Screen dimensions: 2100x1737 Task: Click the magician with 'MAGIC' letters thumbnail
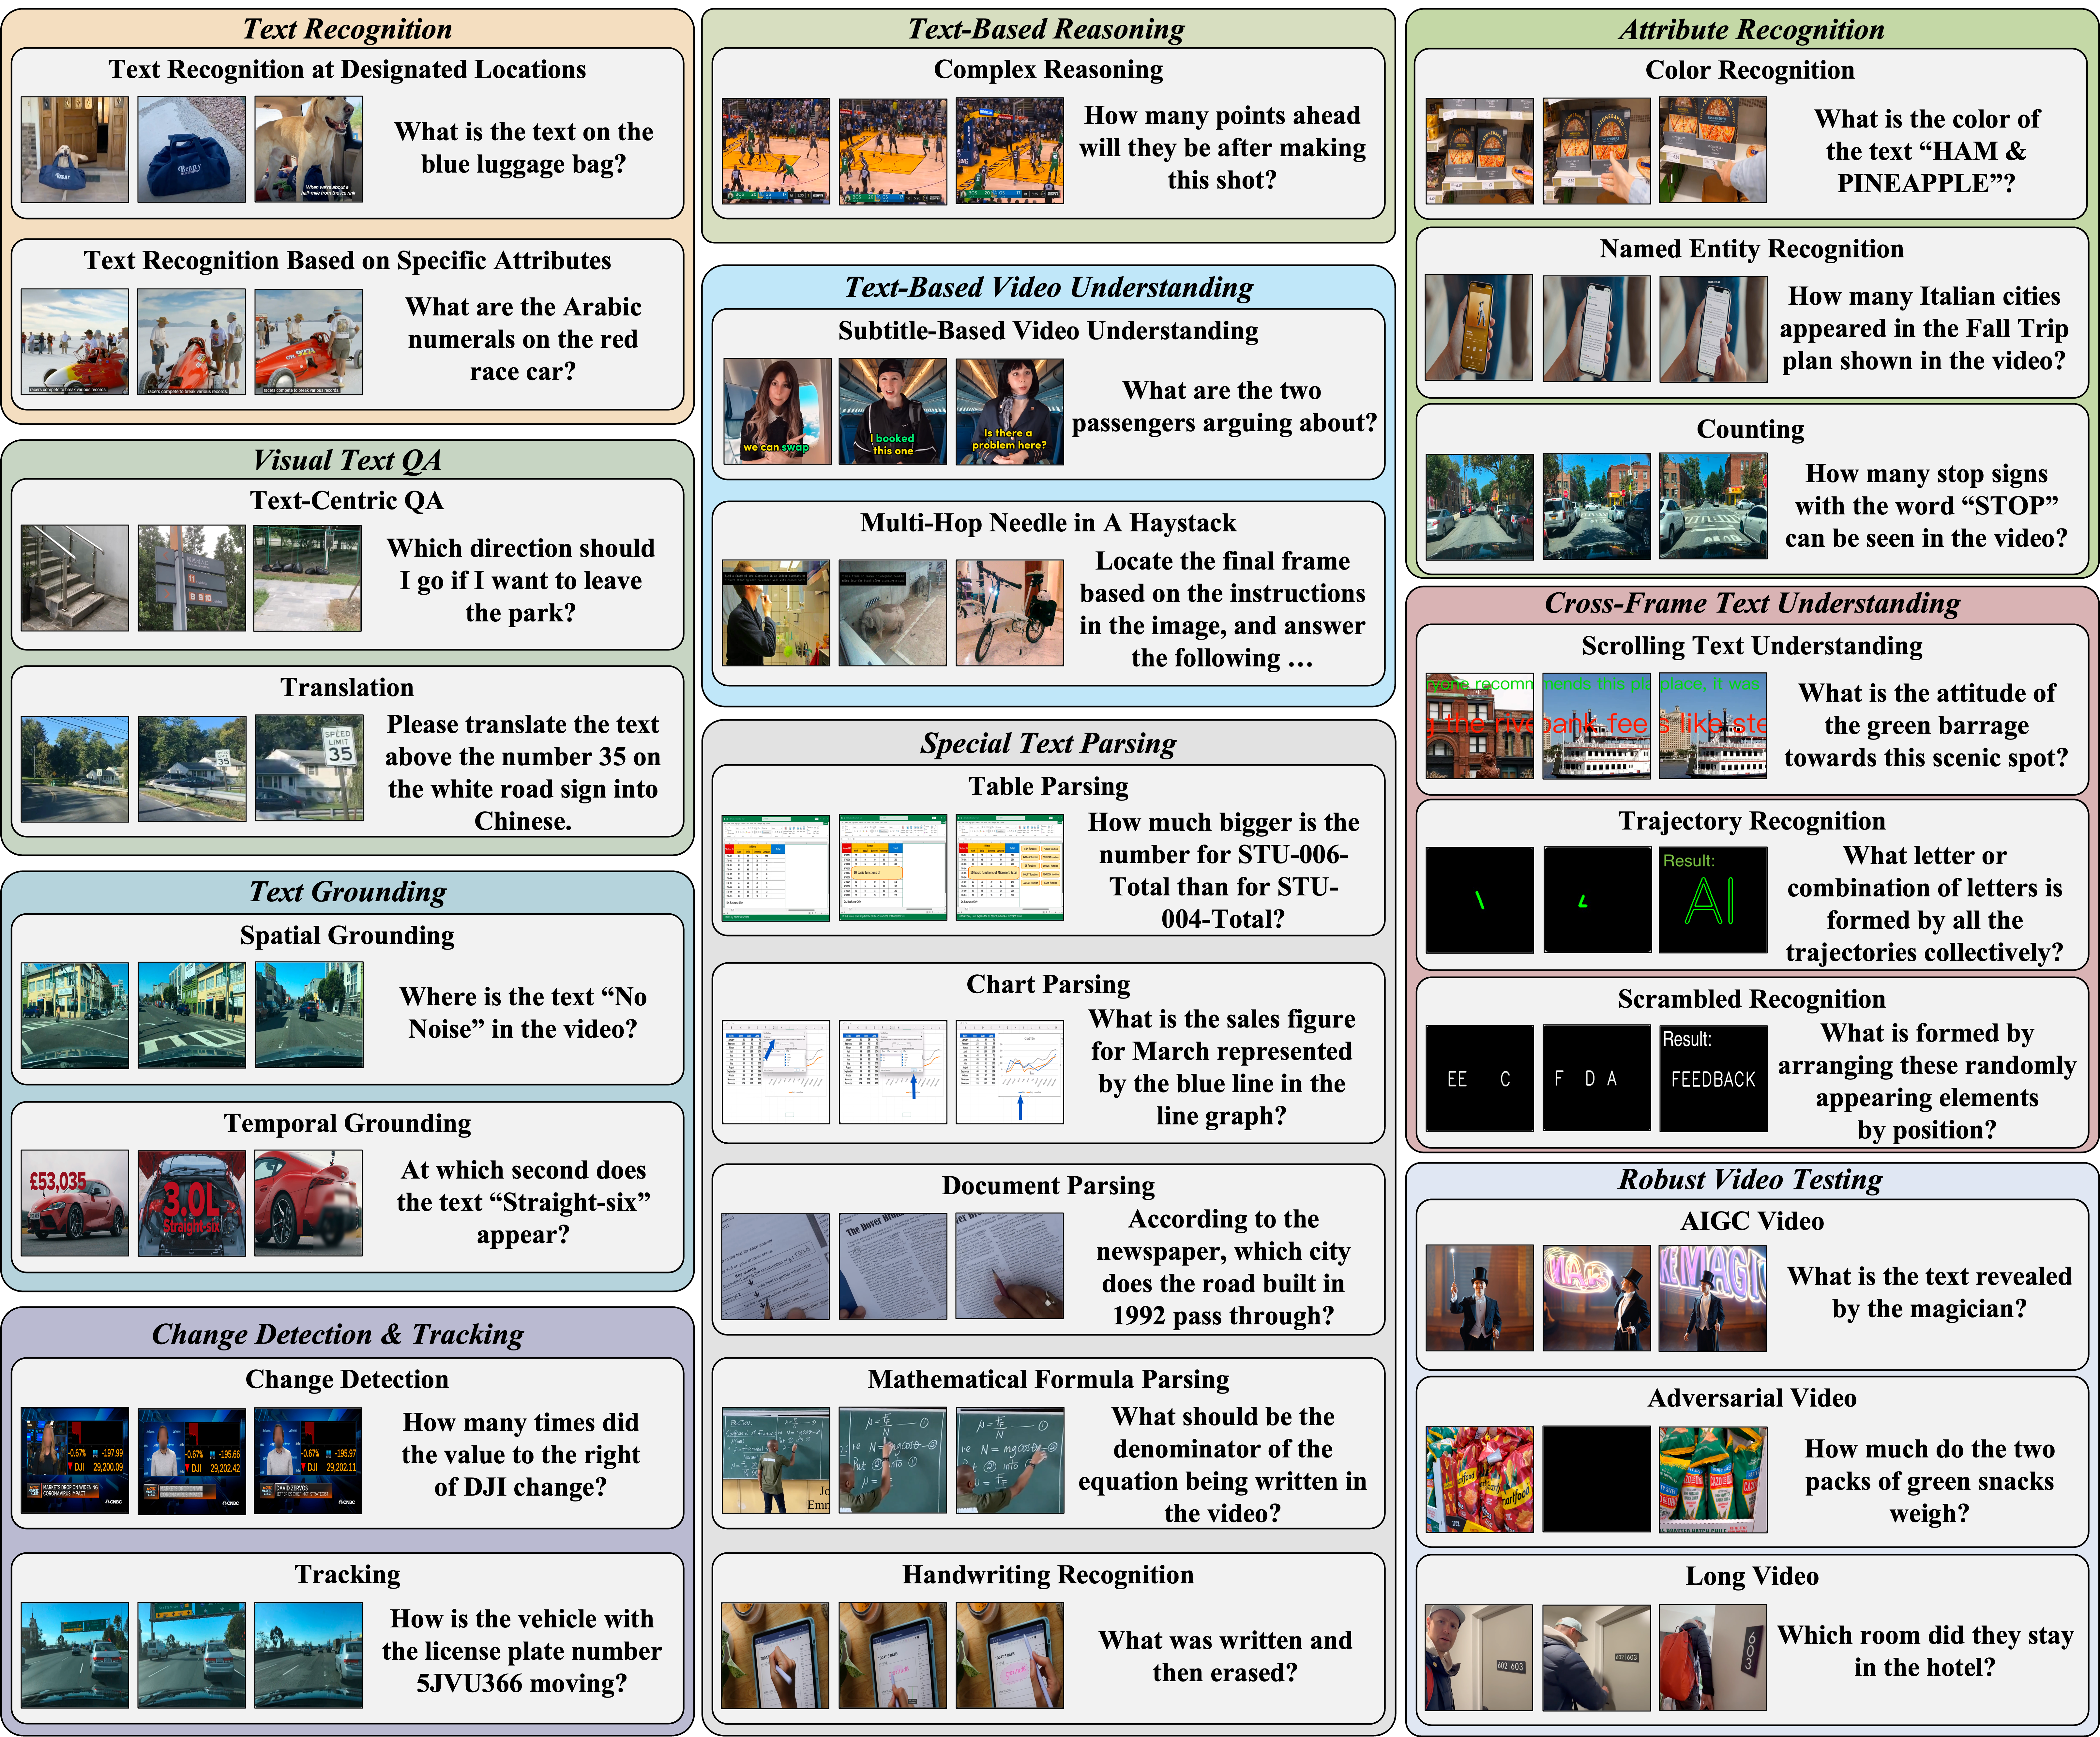tap(1713, 1298)
